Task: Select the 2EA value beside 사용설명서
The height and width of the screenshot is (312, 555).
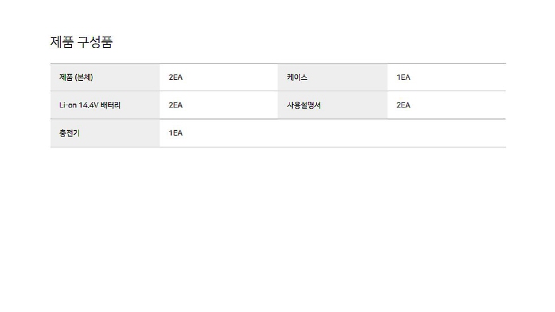Action: [403, 105]
